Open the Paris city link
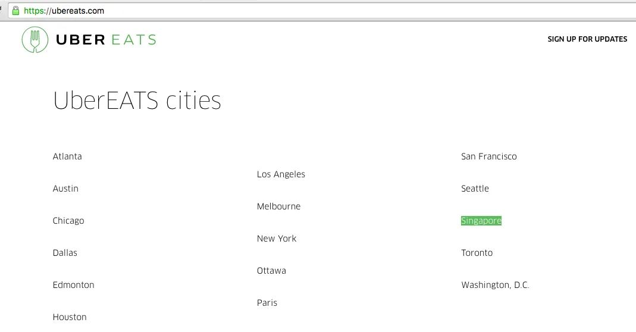The image size is (636, 332). 267,303
